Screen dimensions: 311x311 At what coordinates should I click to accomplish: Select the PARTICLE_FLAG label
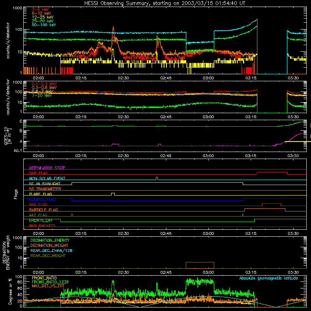pos(44,210)
